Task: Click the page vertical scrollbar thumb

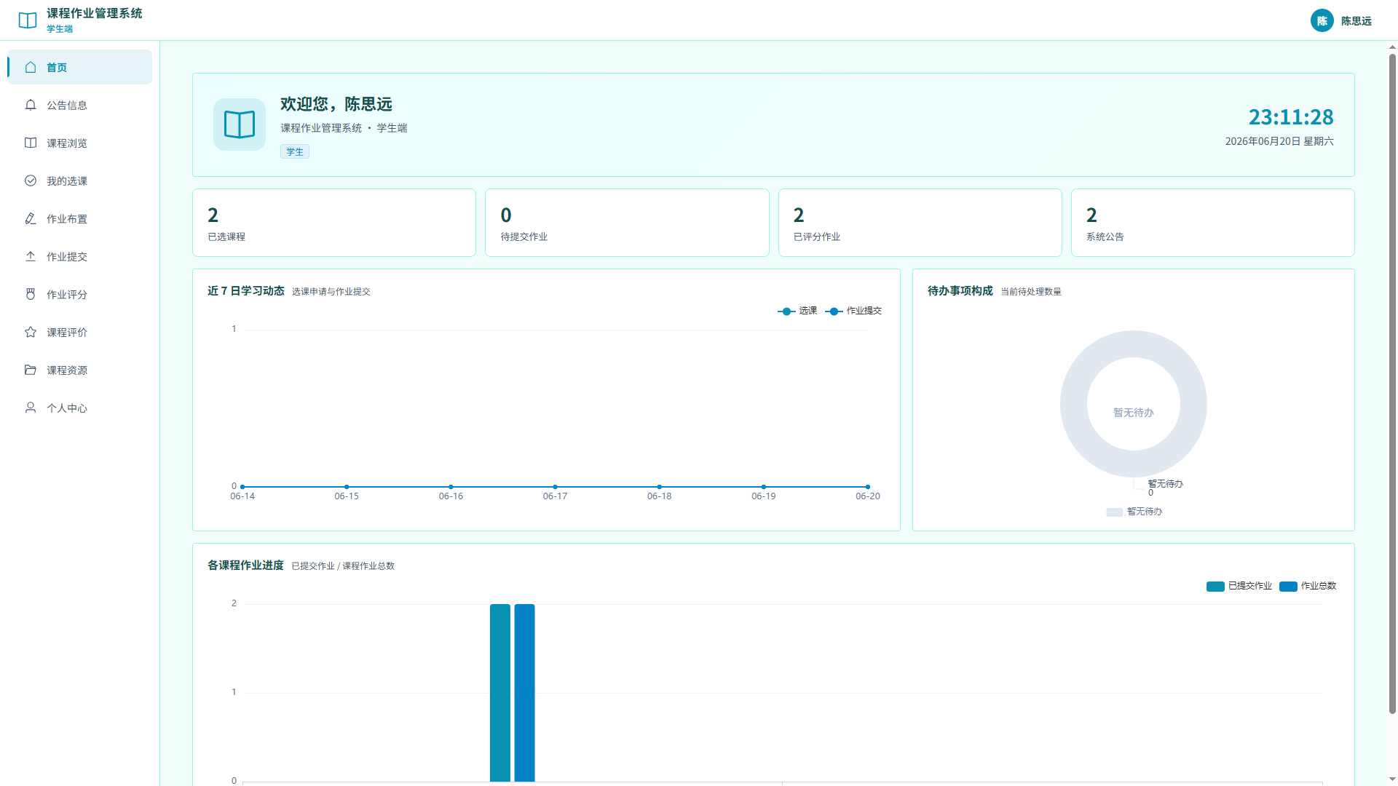Action: click(x=1392, y=384)
